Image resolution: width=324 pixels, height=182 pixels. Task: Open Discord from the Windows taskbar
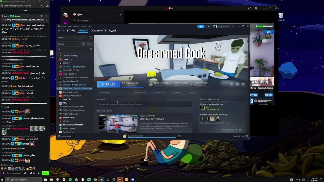click(133, 180)
